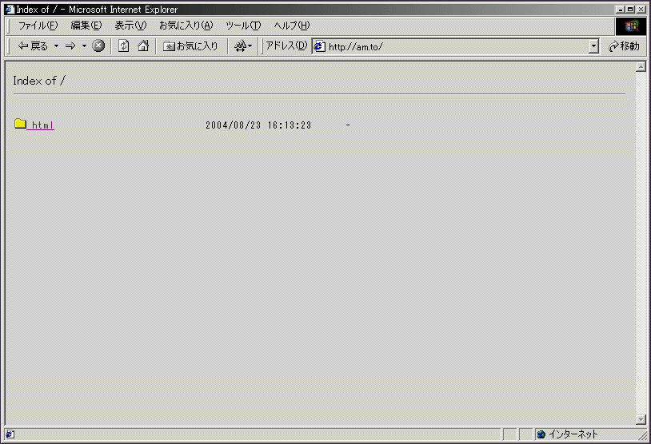Click the yellow html folder icon

click(21, 124)
